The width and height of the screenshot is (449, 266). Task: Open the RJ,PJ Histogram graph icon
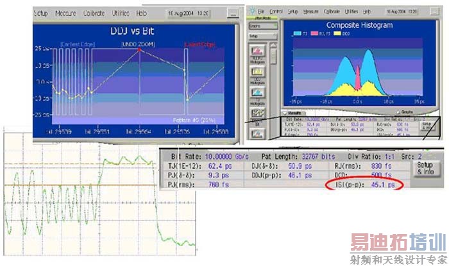257,51
